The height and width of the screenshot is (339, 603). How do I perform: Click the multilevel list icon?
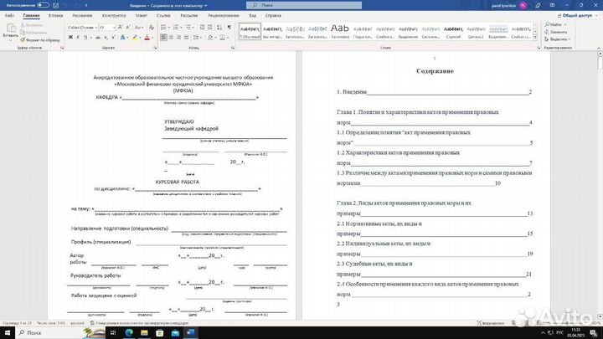coord(189,28)
